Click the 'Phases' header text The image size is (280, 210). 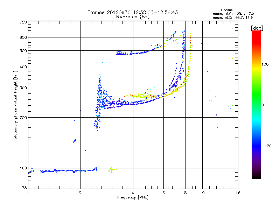coord(226,10)
